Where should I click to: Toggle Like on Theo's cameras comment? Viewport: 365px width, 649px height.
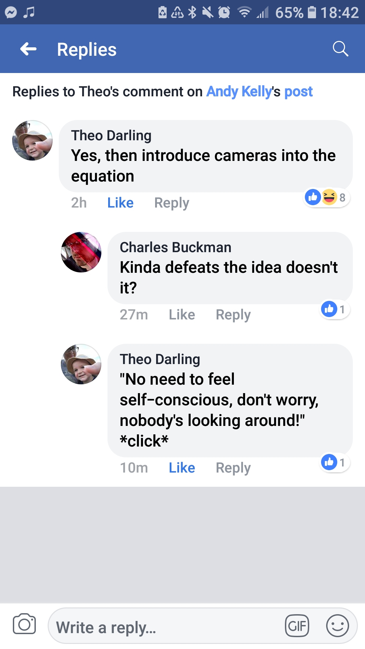tap(120, 203)
